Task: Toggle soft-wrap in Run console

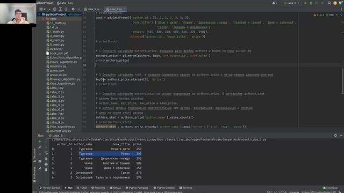Action: click(x=46, y=153)
